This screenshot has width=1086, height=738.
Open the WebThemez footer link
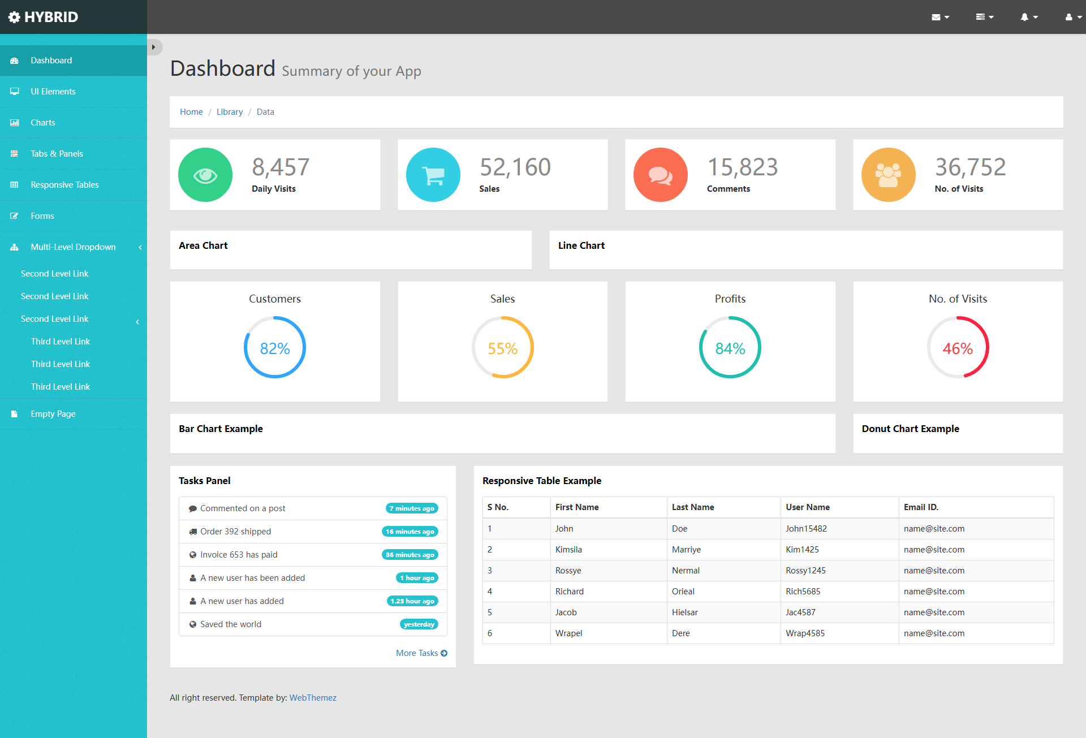click(x=313, y=698)
